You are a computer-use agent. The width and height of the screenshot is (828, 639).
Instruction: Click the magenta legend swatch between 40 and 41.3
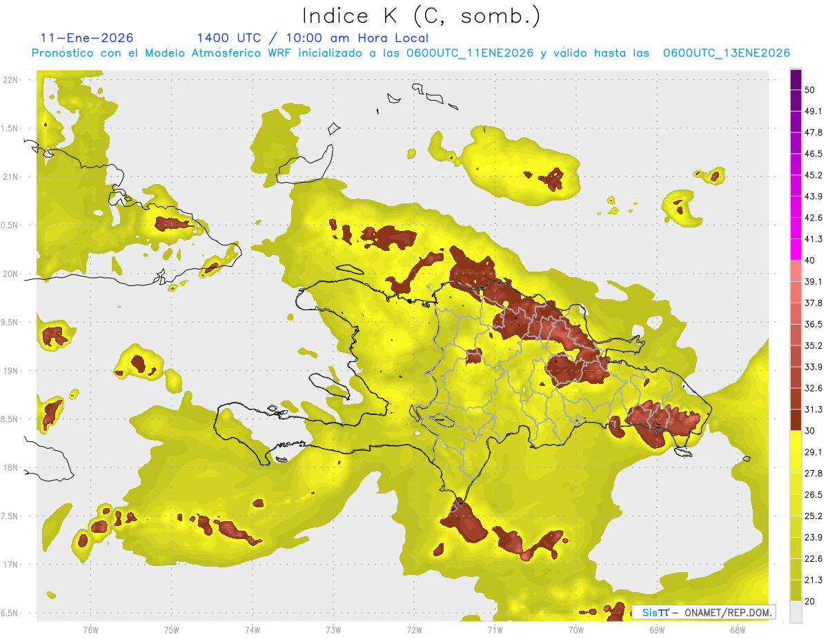(x=796, y=250)
